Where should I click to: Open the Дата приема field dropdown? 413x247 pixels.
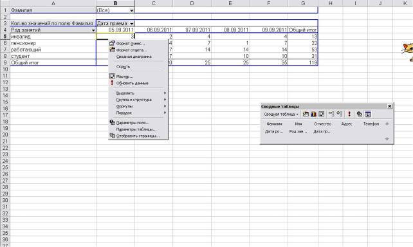click(132, 23)
